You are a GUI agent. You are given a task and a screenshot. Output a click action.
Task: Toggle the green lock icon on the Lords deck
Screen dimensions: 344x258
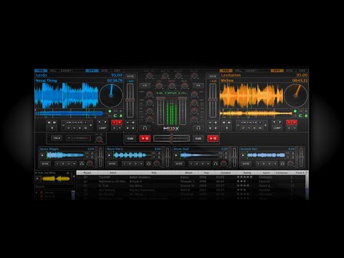coord(121,115)
